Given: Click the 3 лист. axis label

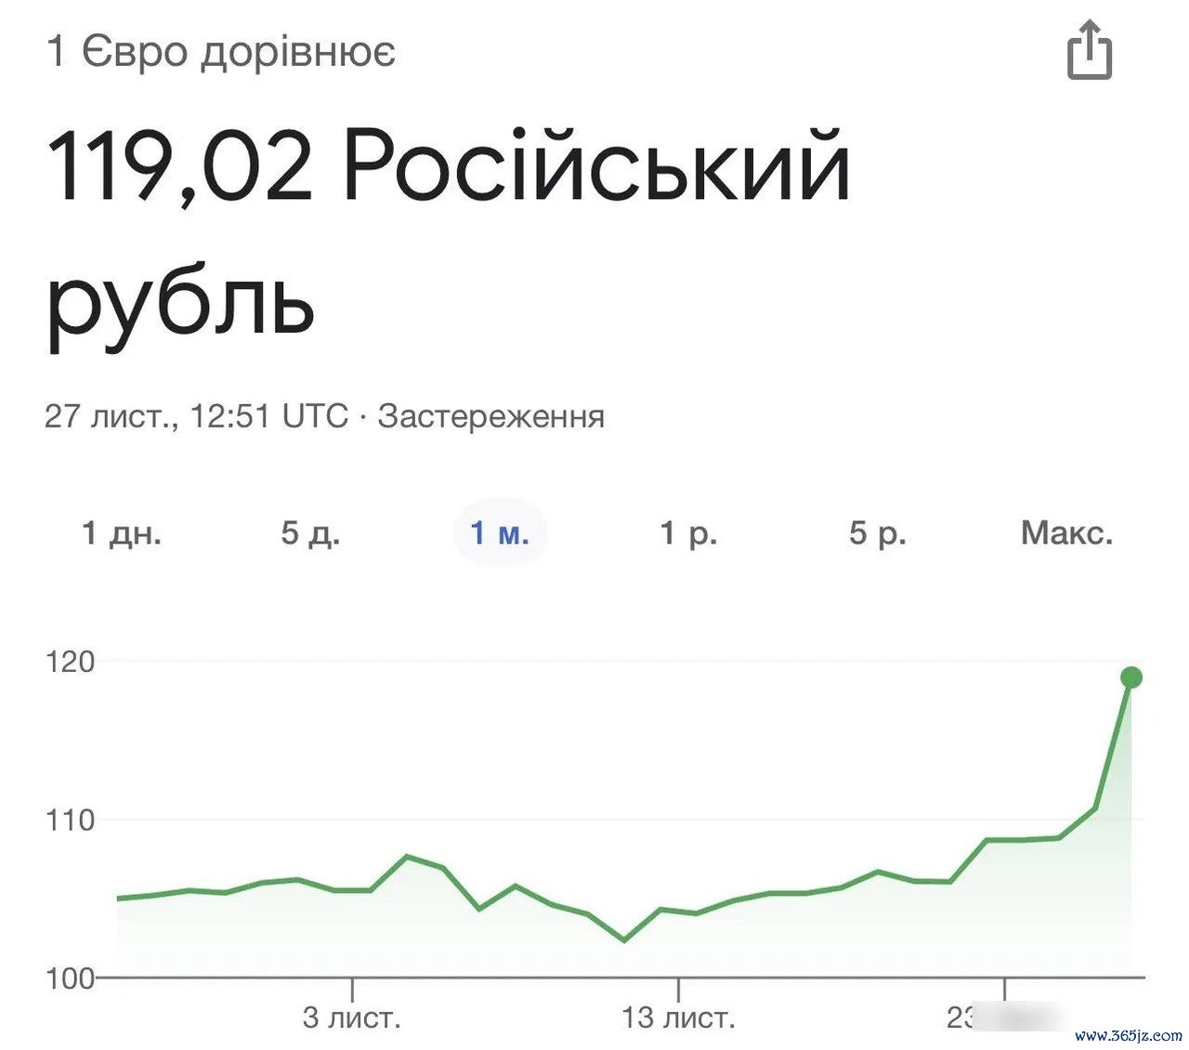Looking at the screenshot, I should point(352,1017).
